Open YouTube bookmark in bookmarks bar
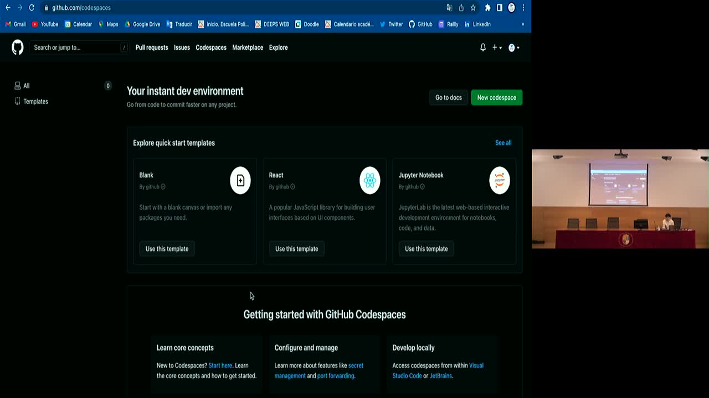 45,24
